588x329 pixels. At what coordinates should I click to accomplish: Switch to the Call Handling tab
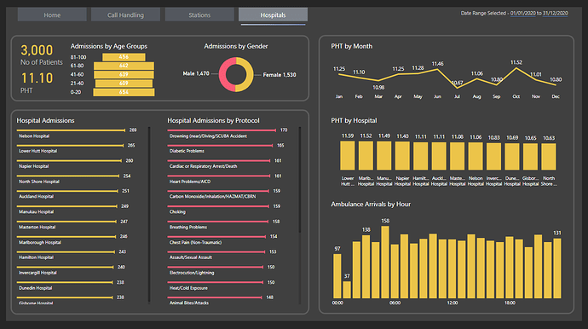125,15
